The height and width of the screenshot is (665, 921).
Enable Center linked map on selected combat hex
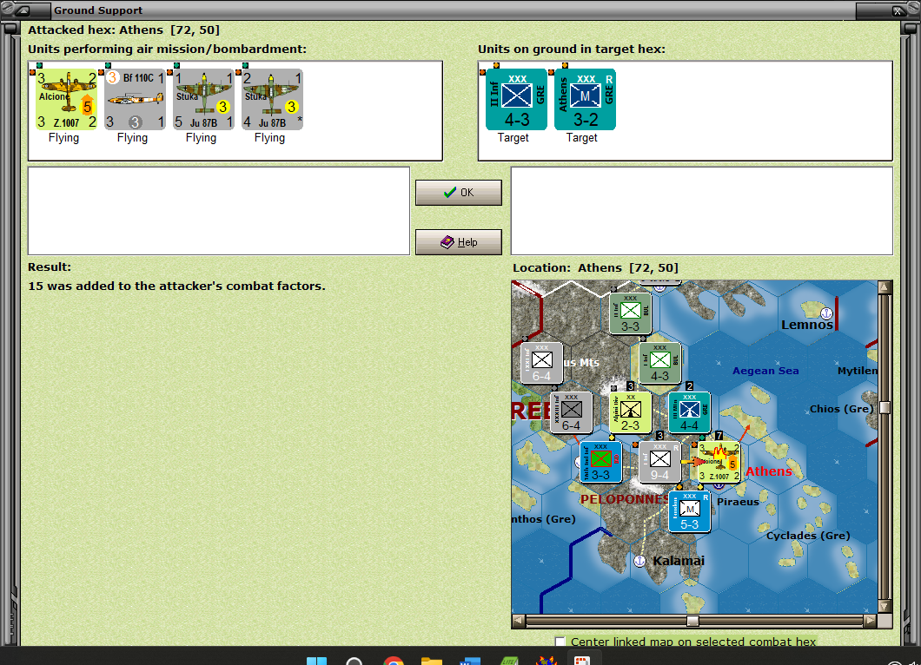[x=560, y=642]
